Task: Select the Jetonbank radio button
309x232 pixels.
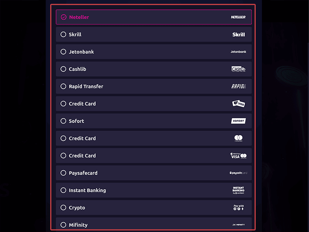Action: click(63, 52)
